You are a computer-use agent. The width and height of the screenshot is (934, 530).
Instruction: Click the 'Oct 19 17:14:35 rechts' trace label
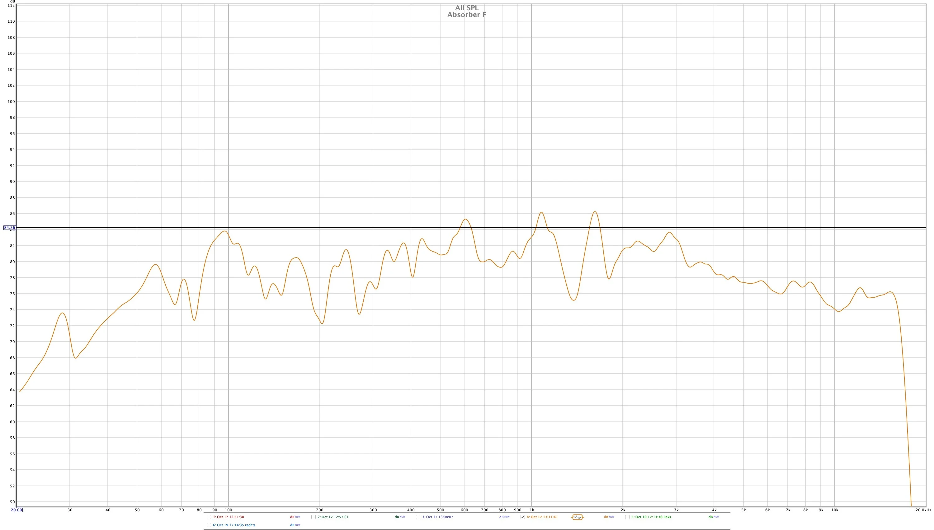234,525
